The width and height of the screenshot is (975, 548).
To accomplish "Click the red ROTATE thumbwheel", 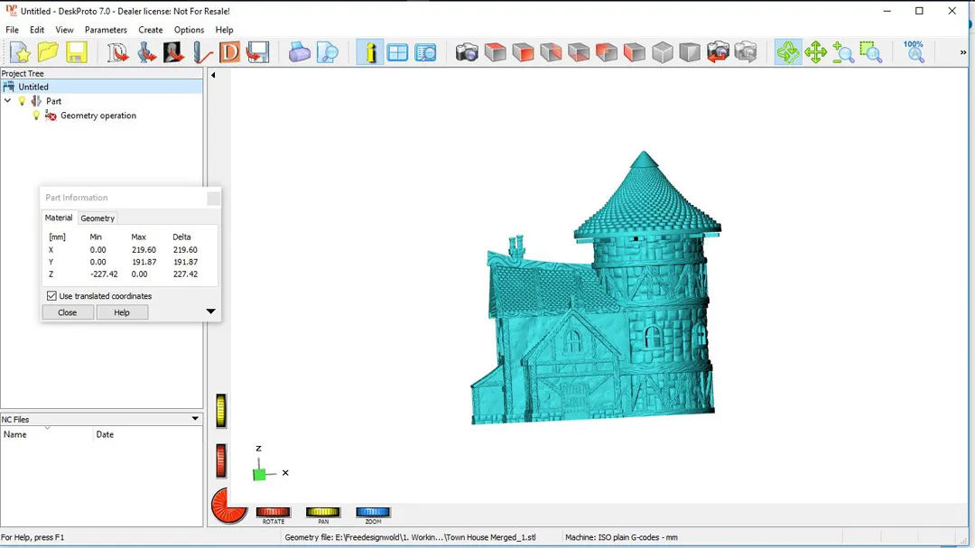I will click(x=273, y=512).
